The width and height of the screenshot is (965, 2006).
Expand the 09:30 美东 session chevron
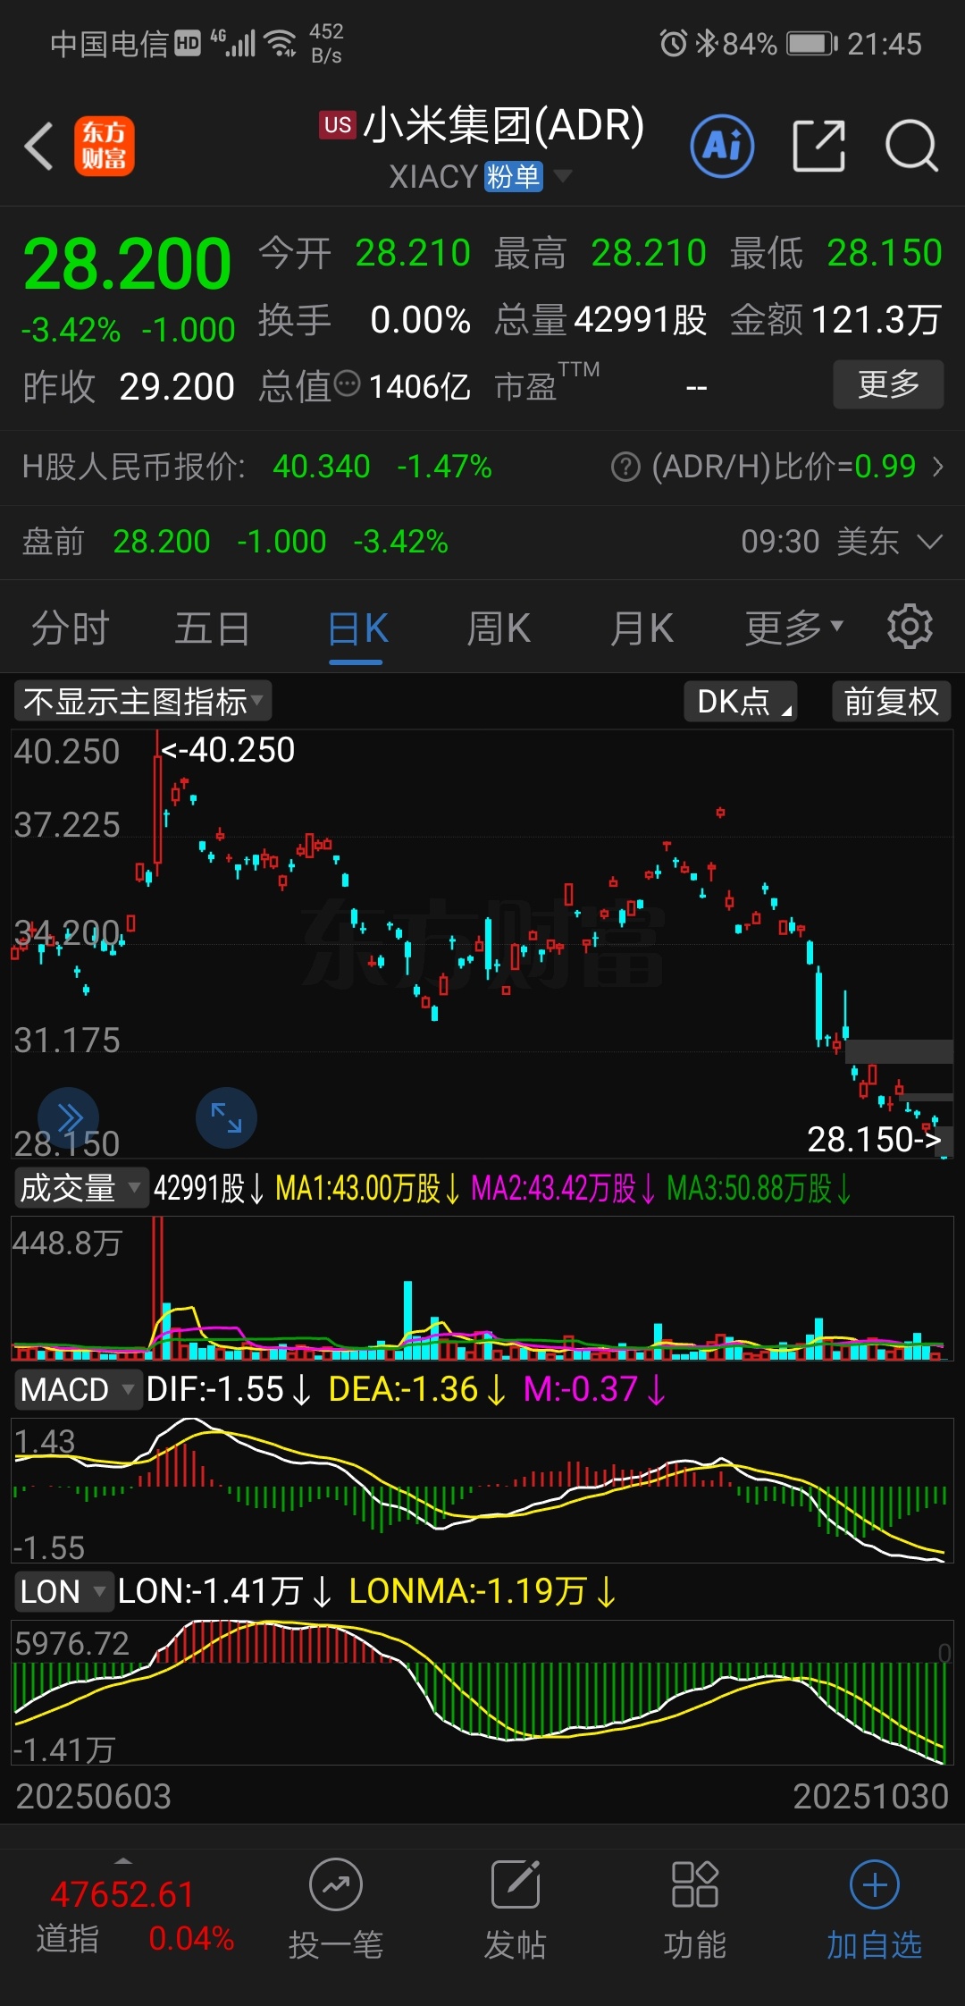pyautogui.click(x=930, y=541)
